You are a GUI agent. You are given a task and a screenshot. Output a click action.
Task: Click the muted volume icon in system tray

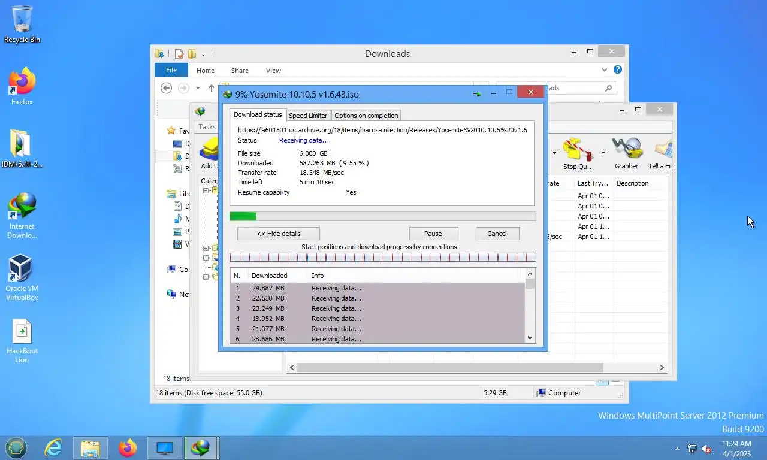tap(706, 448)
